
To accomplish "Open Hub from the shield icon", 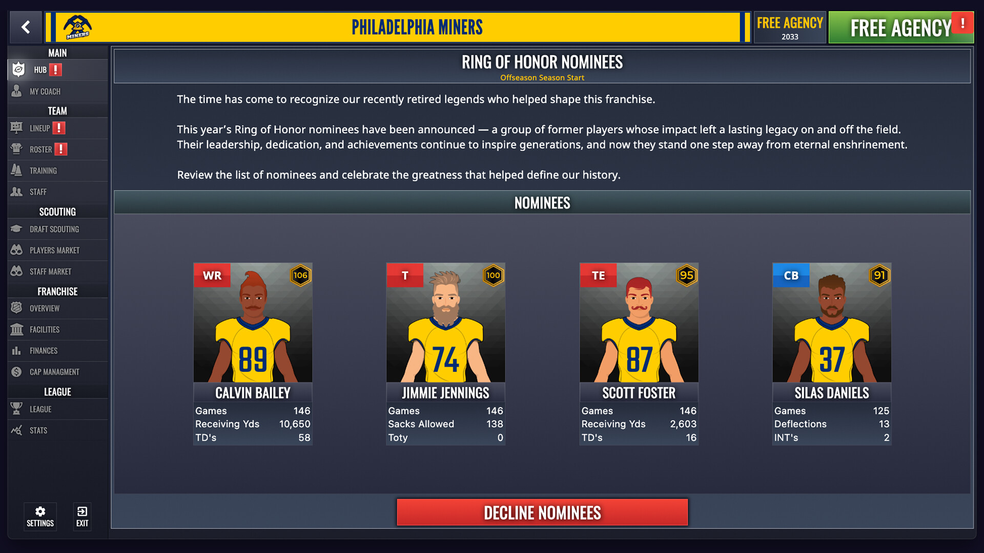I will tap(18, 70).
